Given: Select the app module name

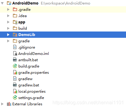Looking at the screenshot, I should 22,22.
